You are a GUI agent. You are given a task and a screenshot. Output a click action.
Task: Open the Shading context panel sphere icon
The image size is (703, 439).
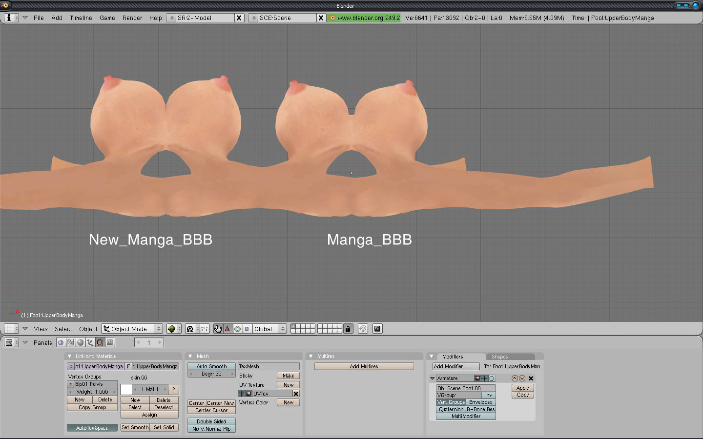tap(81, 342)
